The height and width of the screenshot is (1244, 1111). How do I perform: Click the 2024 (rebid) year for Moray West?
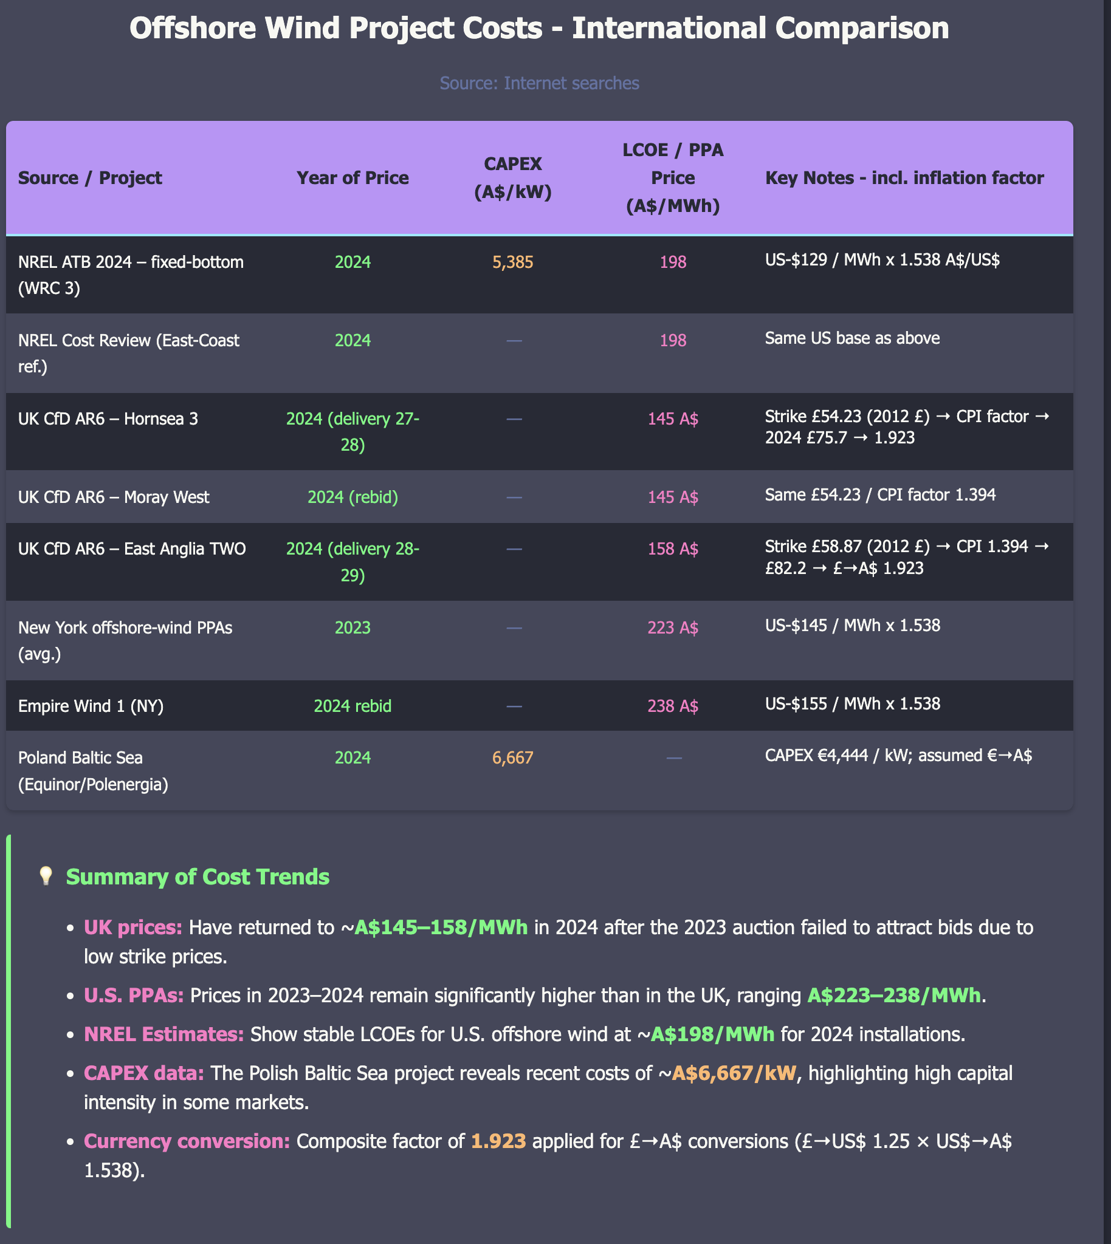coord(353,497)
